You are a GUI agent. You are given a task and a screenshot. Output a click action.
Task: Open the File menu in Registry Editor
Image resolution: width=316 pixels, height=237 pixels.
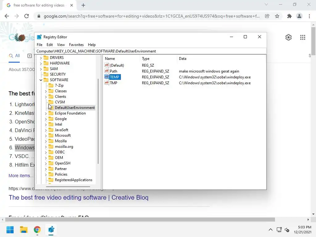tap(39, 45)
